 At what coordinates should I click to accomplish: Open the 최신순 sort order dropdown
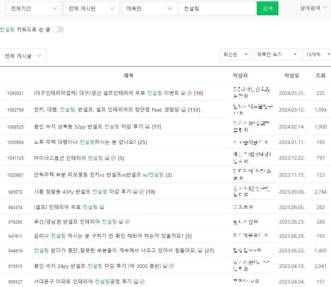tap(235, 54)
